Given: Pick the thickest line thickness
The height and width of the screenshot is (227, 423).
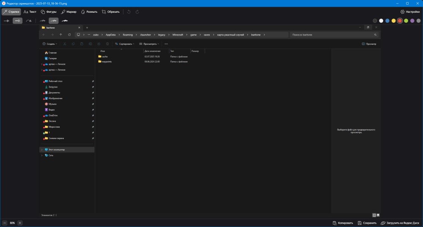Looking at the screenshot, I should click(x=65, y=21).
